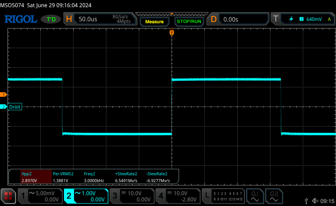Toggle the STOP/RUN acquisition button

point(189,22)
